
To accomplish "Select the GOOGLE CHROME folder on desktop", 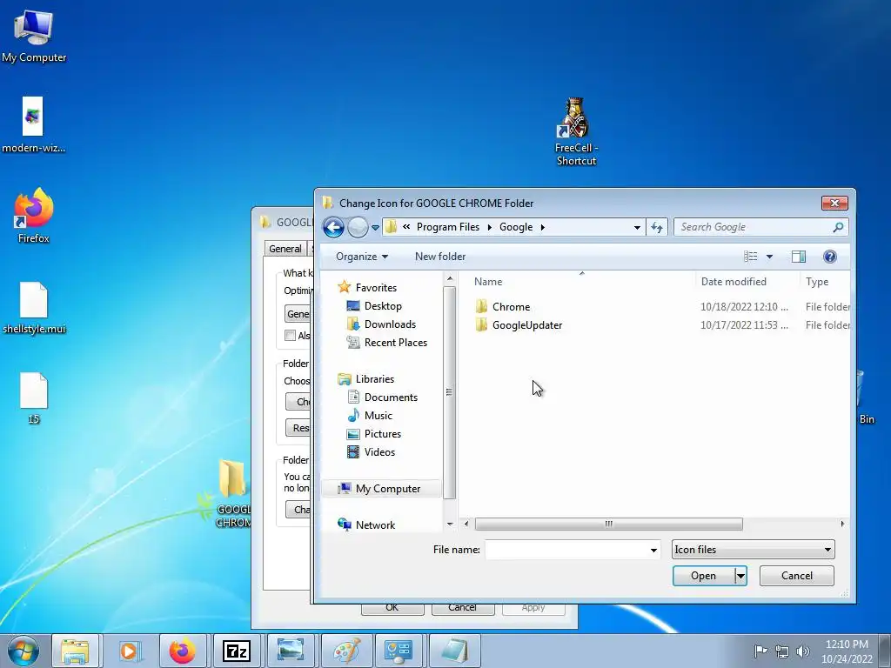I will click(232, 493).
